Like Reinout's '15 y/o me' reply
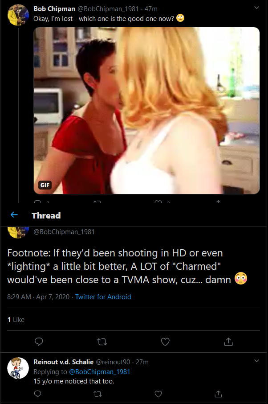Viewport: 268px width, 404px height. click(x=158, y=394)
